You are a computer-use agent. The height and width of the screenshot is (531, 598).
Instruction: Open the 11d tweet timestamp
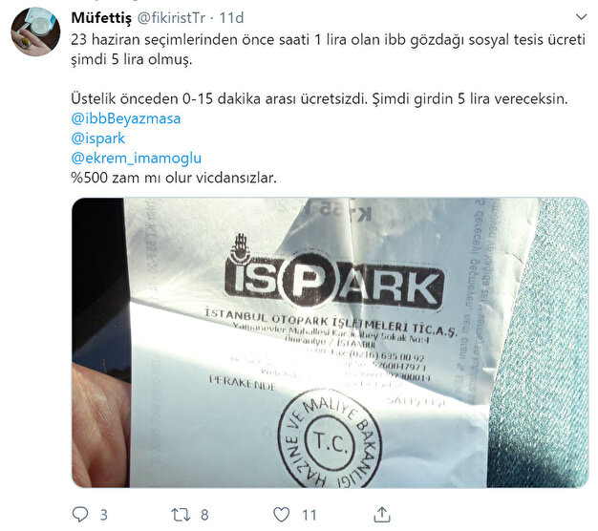(x=231, y=17)
